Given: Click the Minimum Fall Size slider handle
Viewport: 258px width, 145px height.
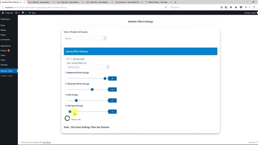Looking at the screenshot, I should pyautogui.click(x=105, y=79).
